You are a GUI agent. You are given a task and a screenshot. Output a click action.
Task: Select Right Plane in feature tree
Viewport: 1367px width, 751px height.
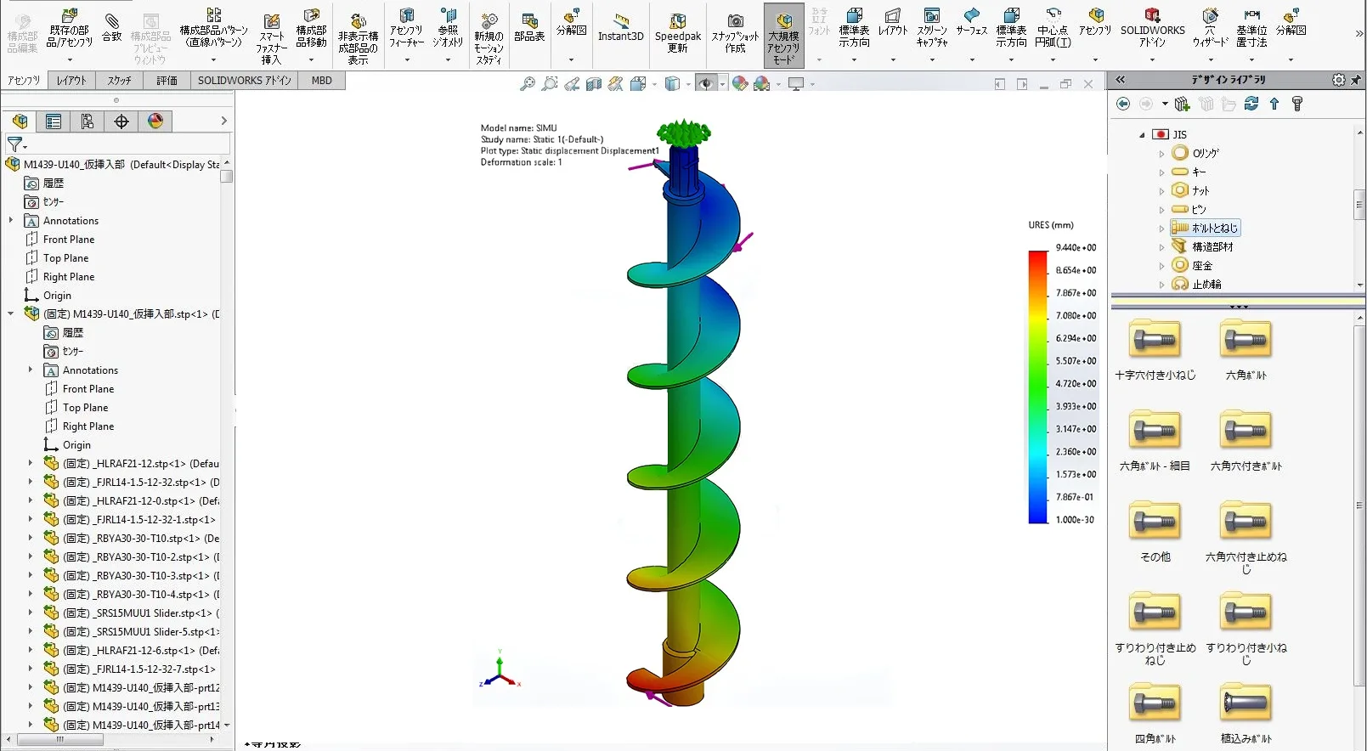tap(69, 277)
